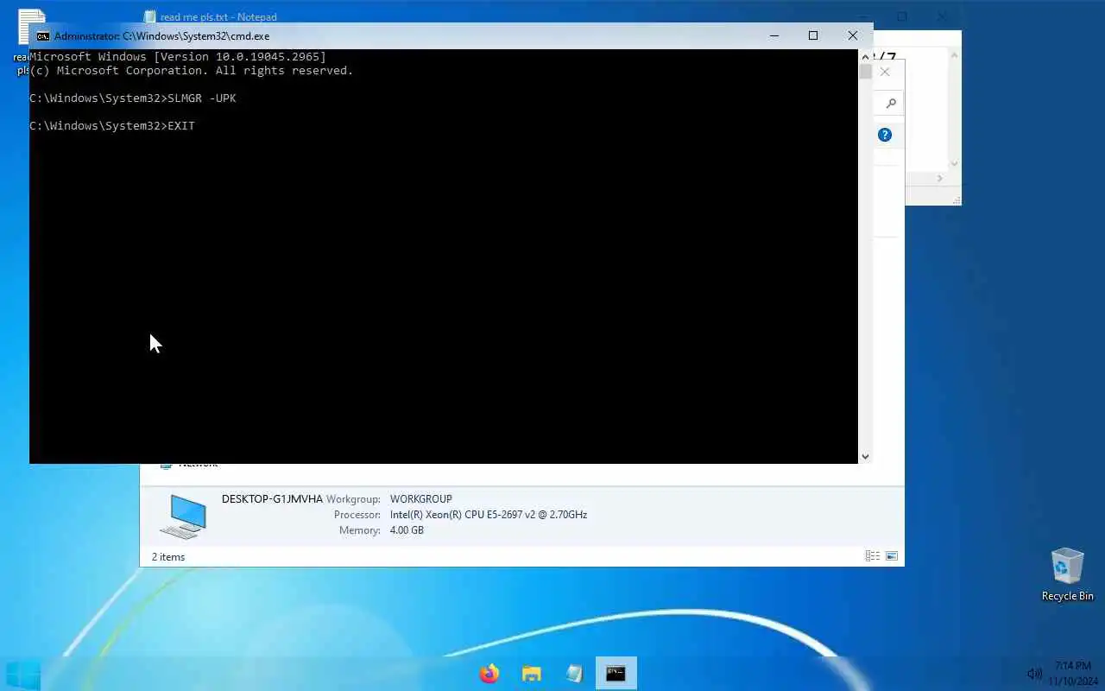Click the Notepad title bar icon
This screenshot has width=1105, height=691.
click(x=149, y=16)
